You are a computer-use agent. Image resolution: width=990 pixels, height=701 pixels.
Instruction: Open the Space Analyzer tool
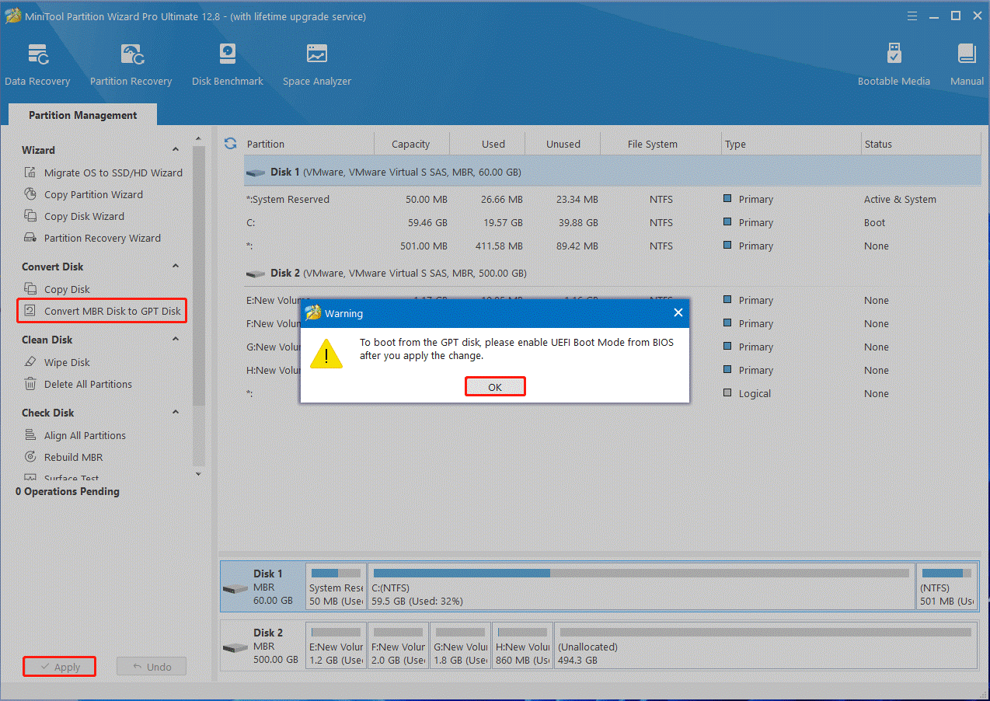(316, 65)
